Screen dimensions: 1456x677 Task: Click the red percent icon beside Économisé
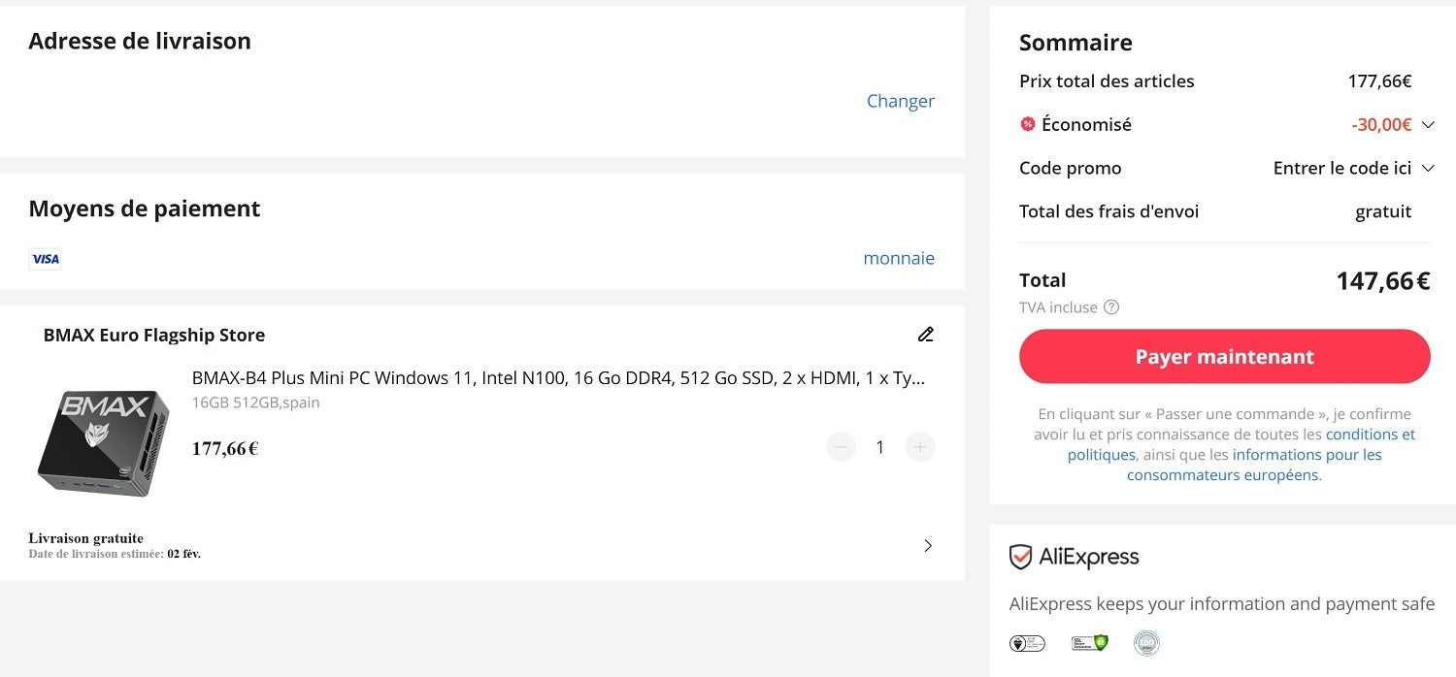[x=1028, y=124]
